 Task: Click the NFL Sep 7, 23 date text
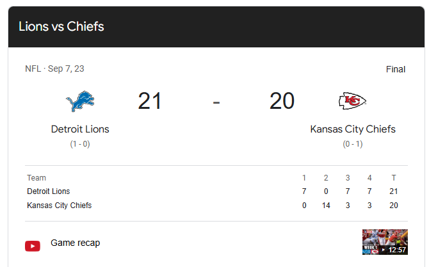[54, 69]
